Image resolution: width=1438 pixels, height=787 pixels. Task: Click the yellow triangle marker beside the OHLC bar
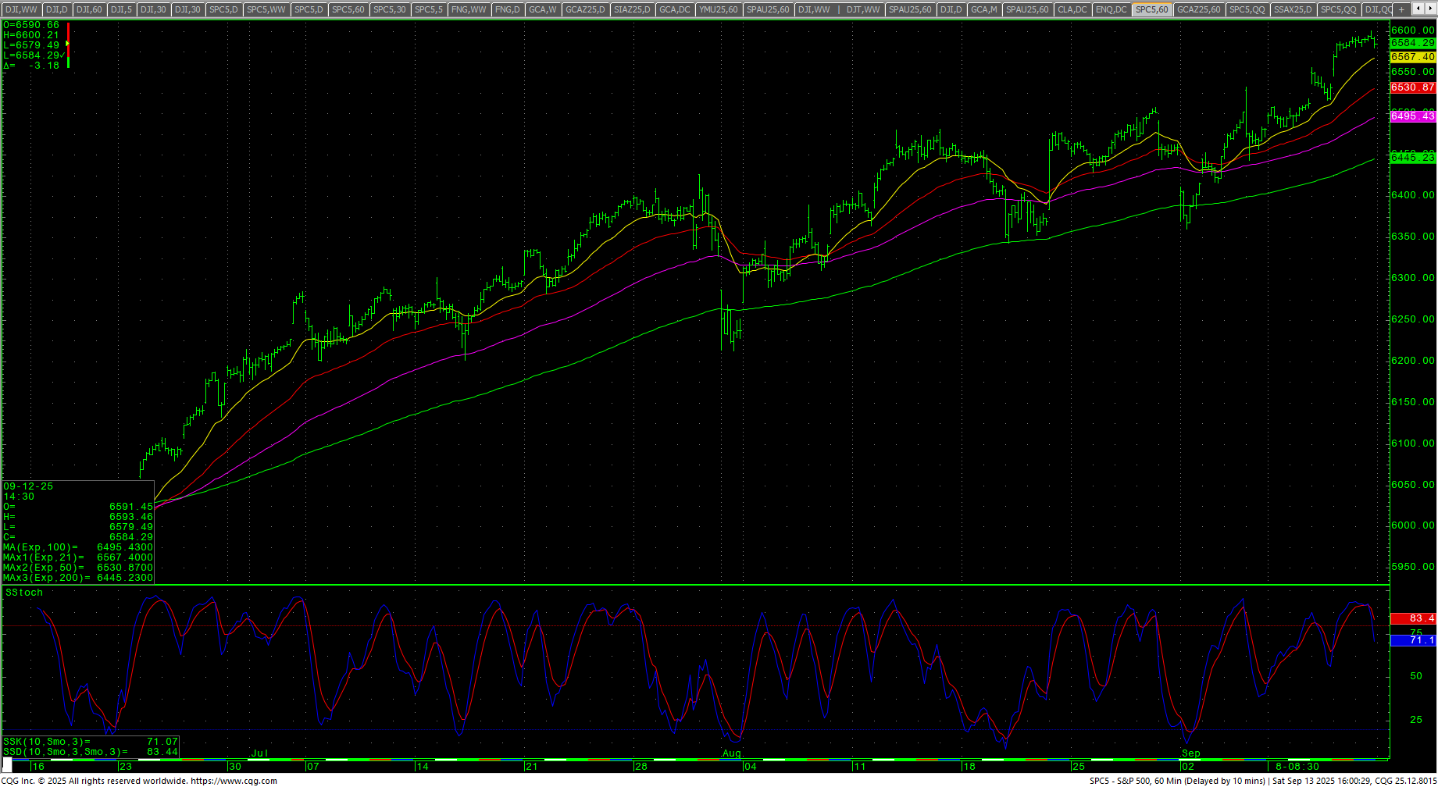point(68,45)
